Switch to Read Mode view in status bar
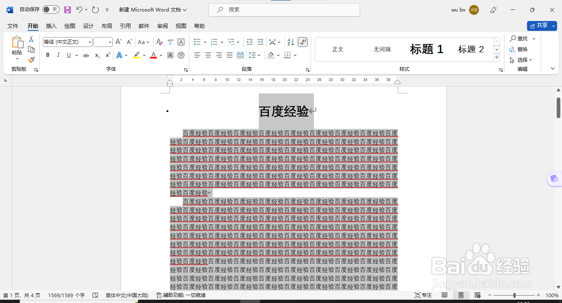 click(x=445, y=295)
